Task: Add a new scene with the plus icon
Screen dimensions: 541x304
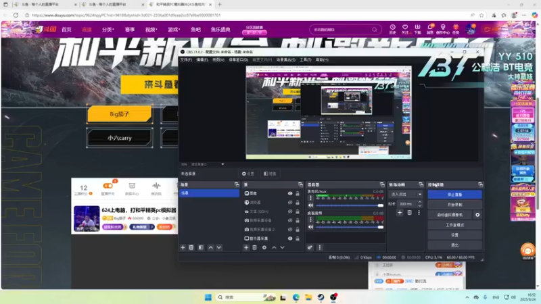Action: [x=183, y=247]
